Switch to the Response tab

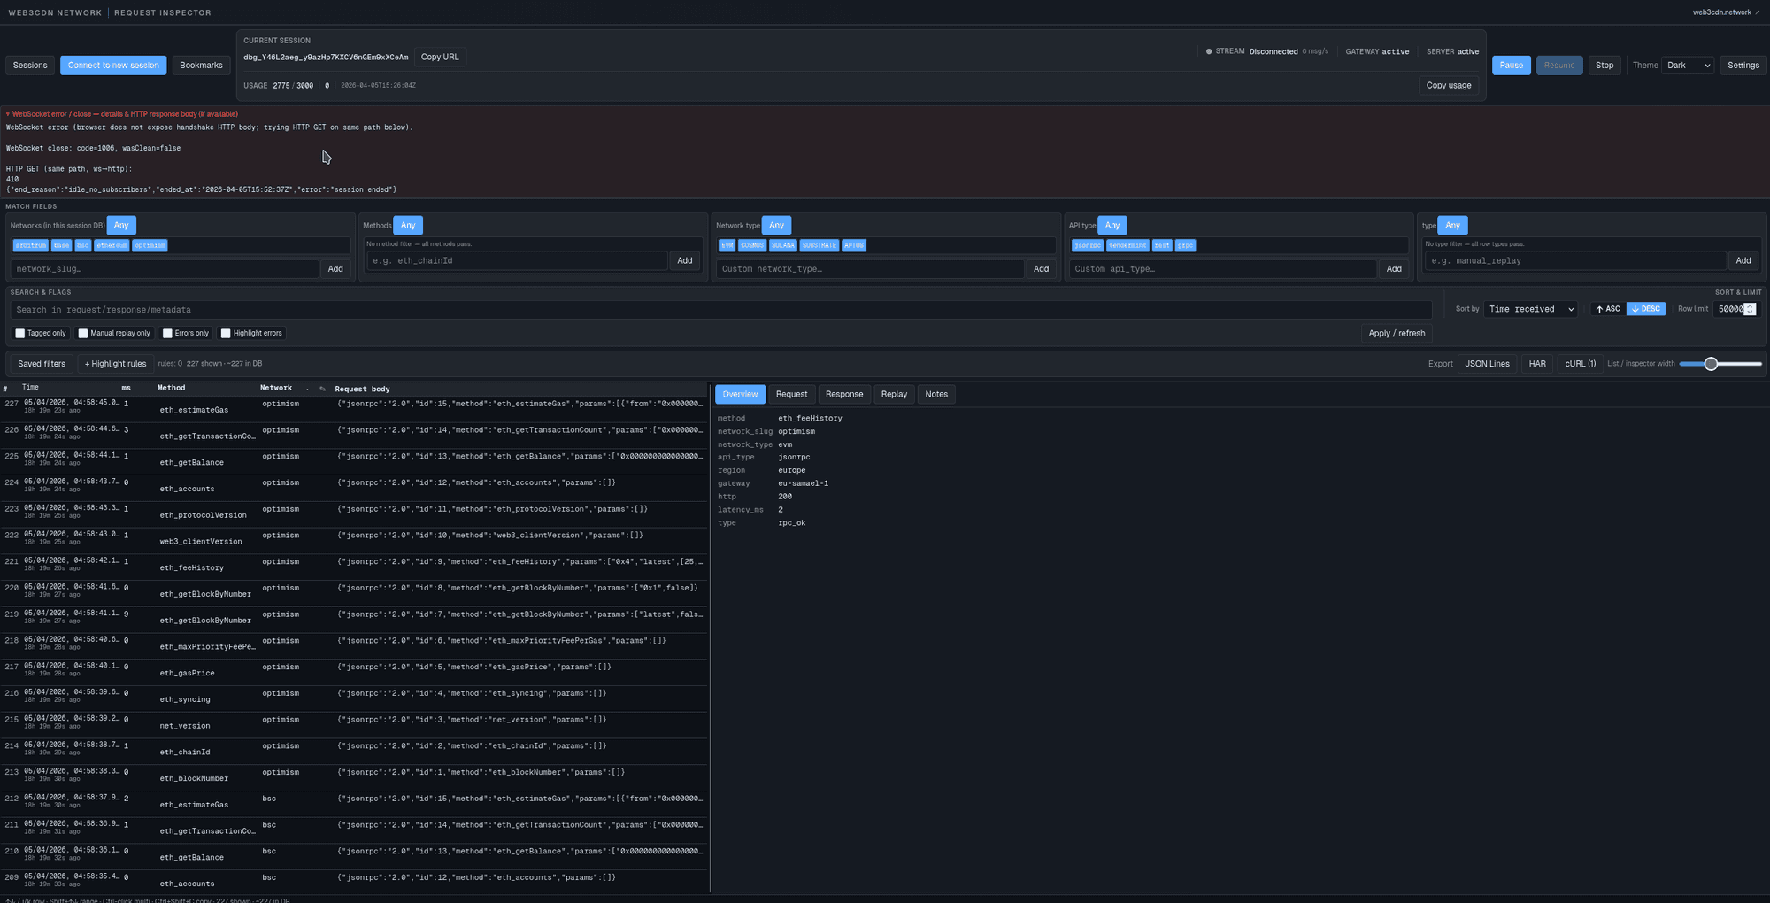[843, 395]
